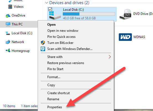Click the 10 items status text

(x=9, y=106)
